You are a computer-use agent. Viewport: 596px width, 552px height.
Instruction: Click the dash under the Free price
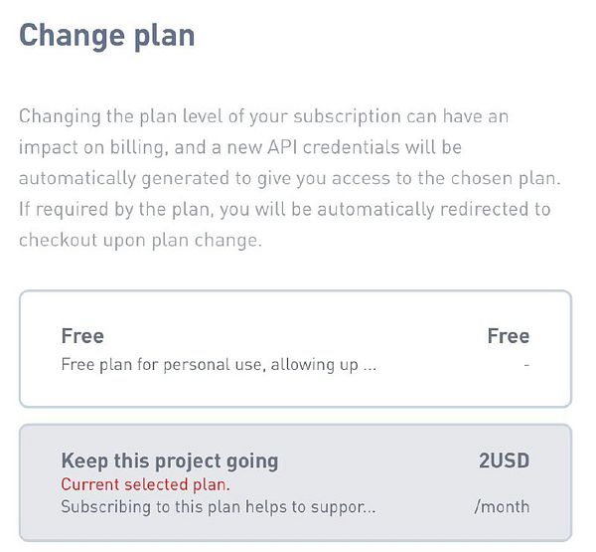(525, 365)
